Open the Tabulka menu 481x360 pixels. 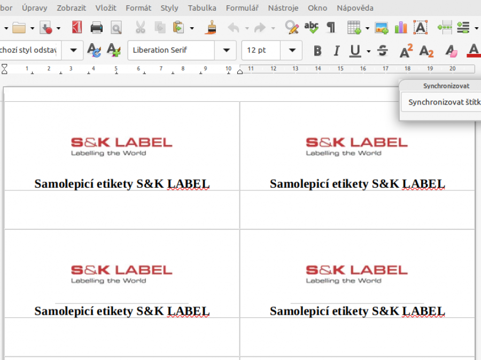point(202,8)
